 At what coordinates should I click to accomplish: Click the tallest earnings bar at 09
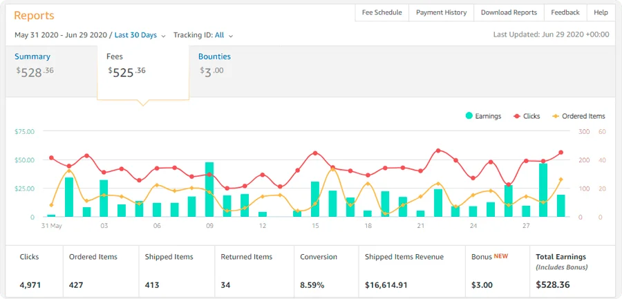point(209,190)
